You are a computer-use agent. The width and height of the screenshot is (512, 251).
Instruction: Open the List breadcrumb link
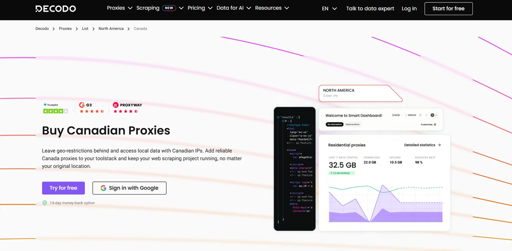85,29
